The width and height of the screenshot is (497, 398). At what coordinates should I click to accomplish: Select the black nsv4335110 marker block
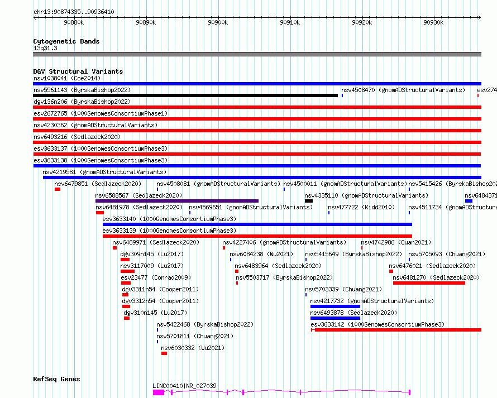(x=309, y=201)
